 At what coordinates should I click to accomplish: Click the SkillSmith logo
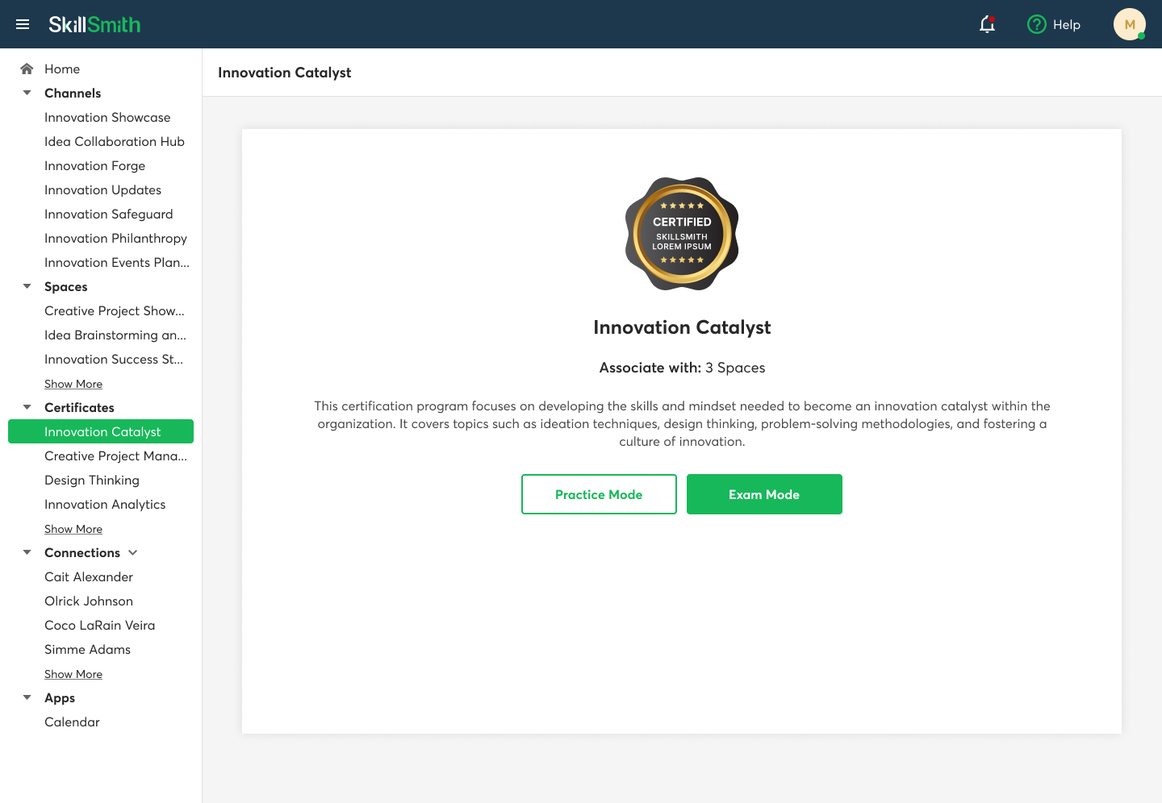click(94, 24)
